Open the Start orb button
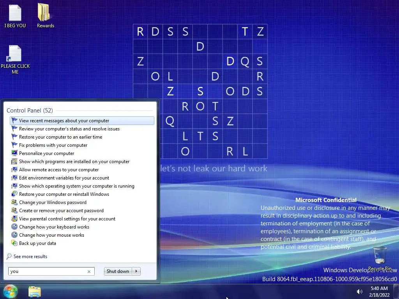399x299 pixels. 11,291
